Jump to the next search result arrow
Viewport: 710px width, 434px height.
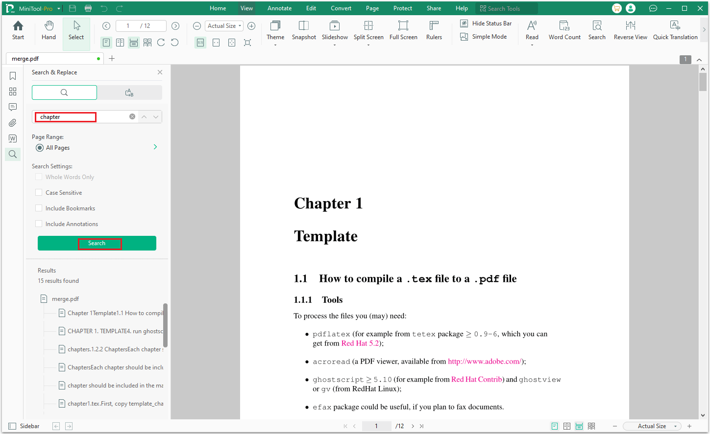click(156, 117)
